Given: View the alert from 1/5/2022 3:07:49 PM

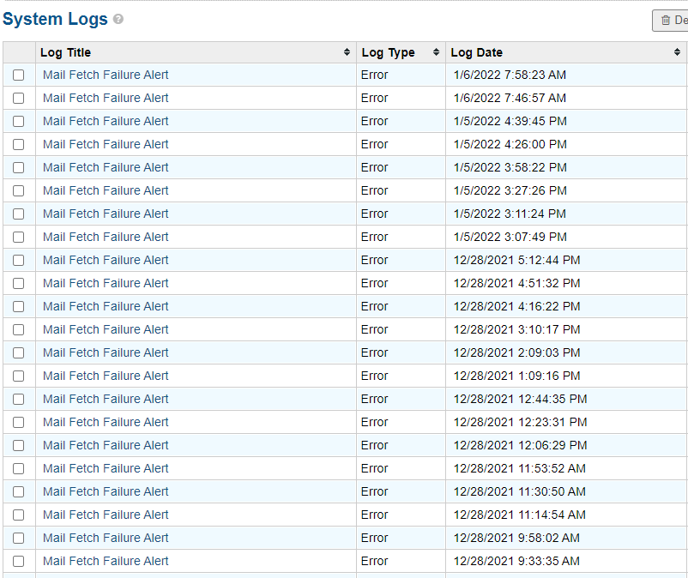Looking at the screenshot, I should coord(106,237).
